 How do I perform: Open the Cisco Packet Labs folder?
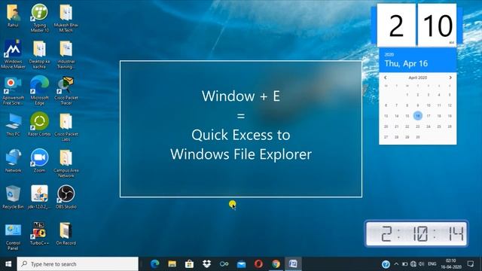(x=66, y=127)
